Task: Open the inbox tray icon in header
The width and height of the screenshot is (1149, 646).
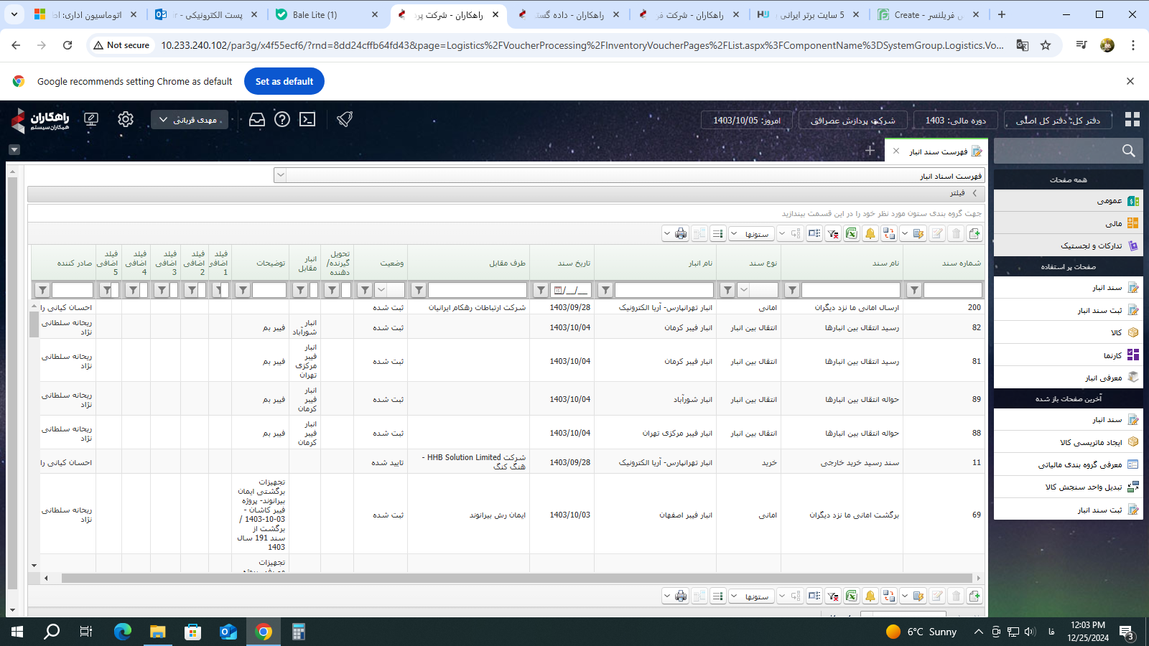Action: pos(257,119)
